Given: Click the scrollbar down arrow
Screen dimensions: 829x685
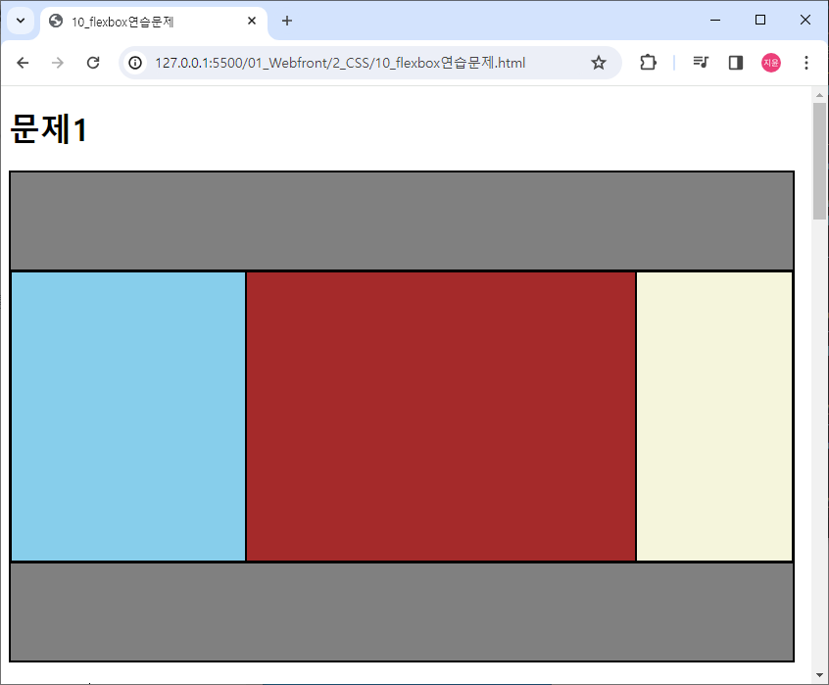Looking at the screenshot, I should click(819, 675).
